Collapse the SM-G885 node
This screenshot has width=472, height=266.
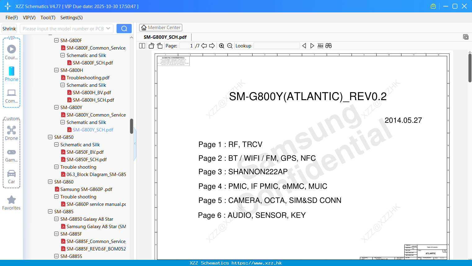click(50, 211)
